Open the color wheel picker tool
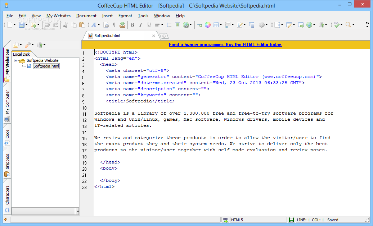This screenshot has width=373, height=226. pyautogui.click(x=207, y=25)
